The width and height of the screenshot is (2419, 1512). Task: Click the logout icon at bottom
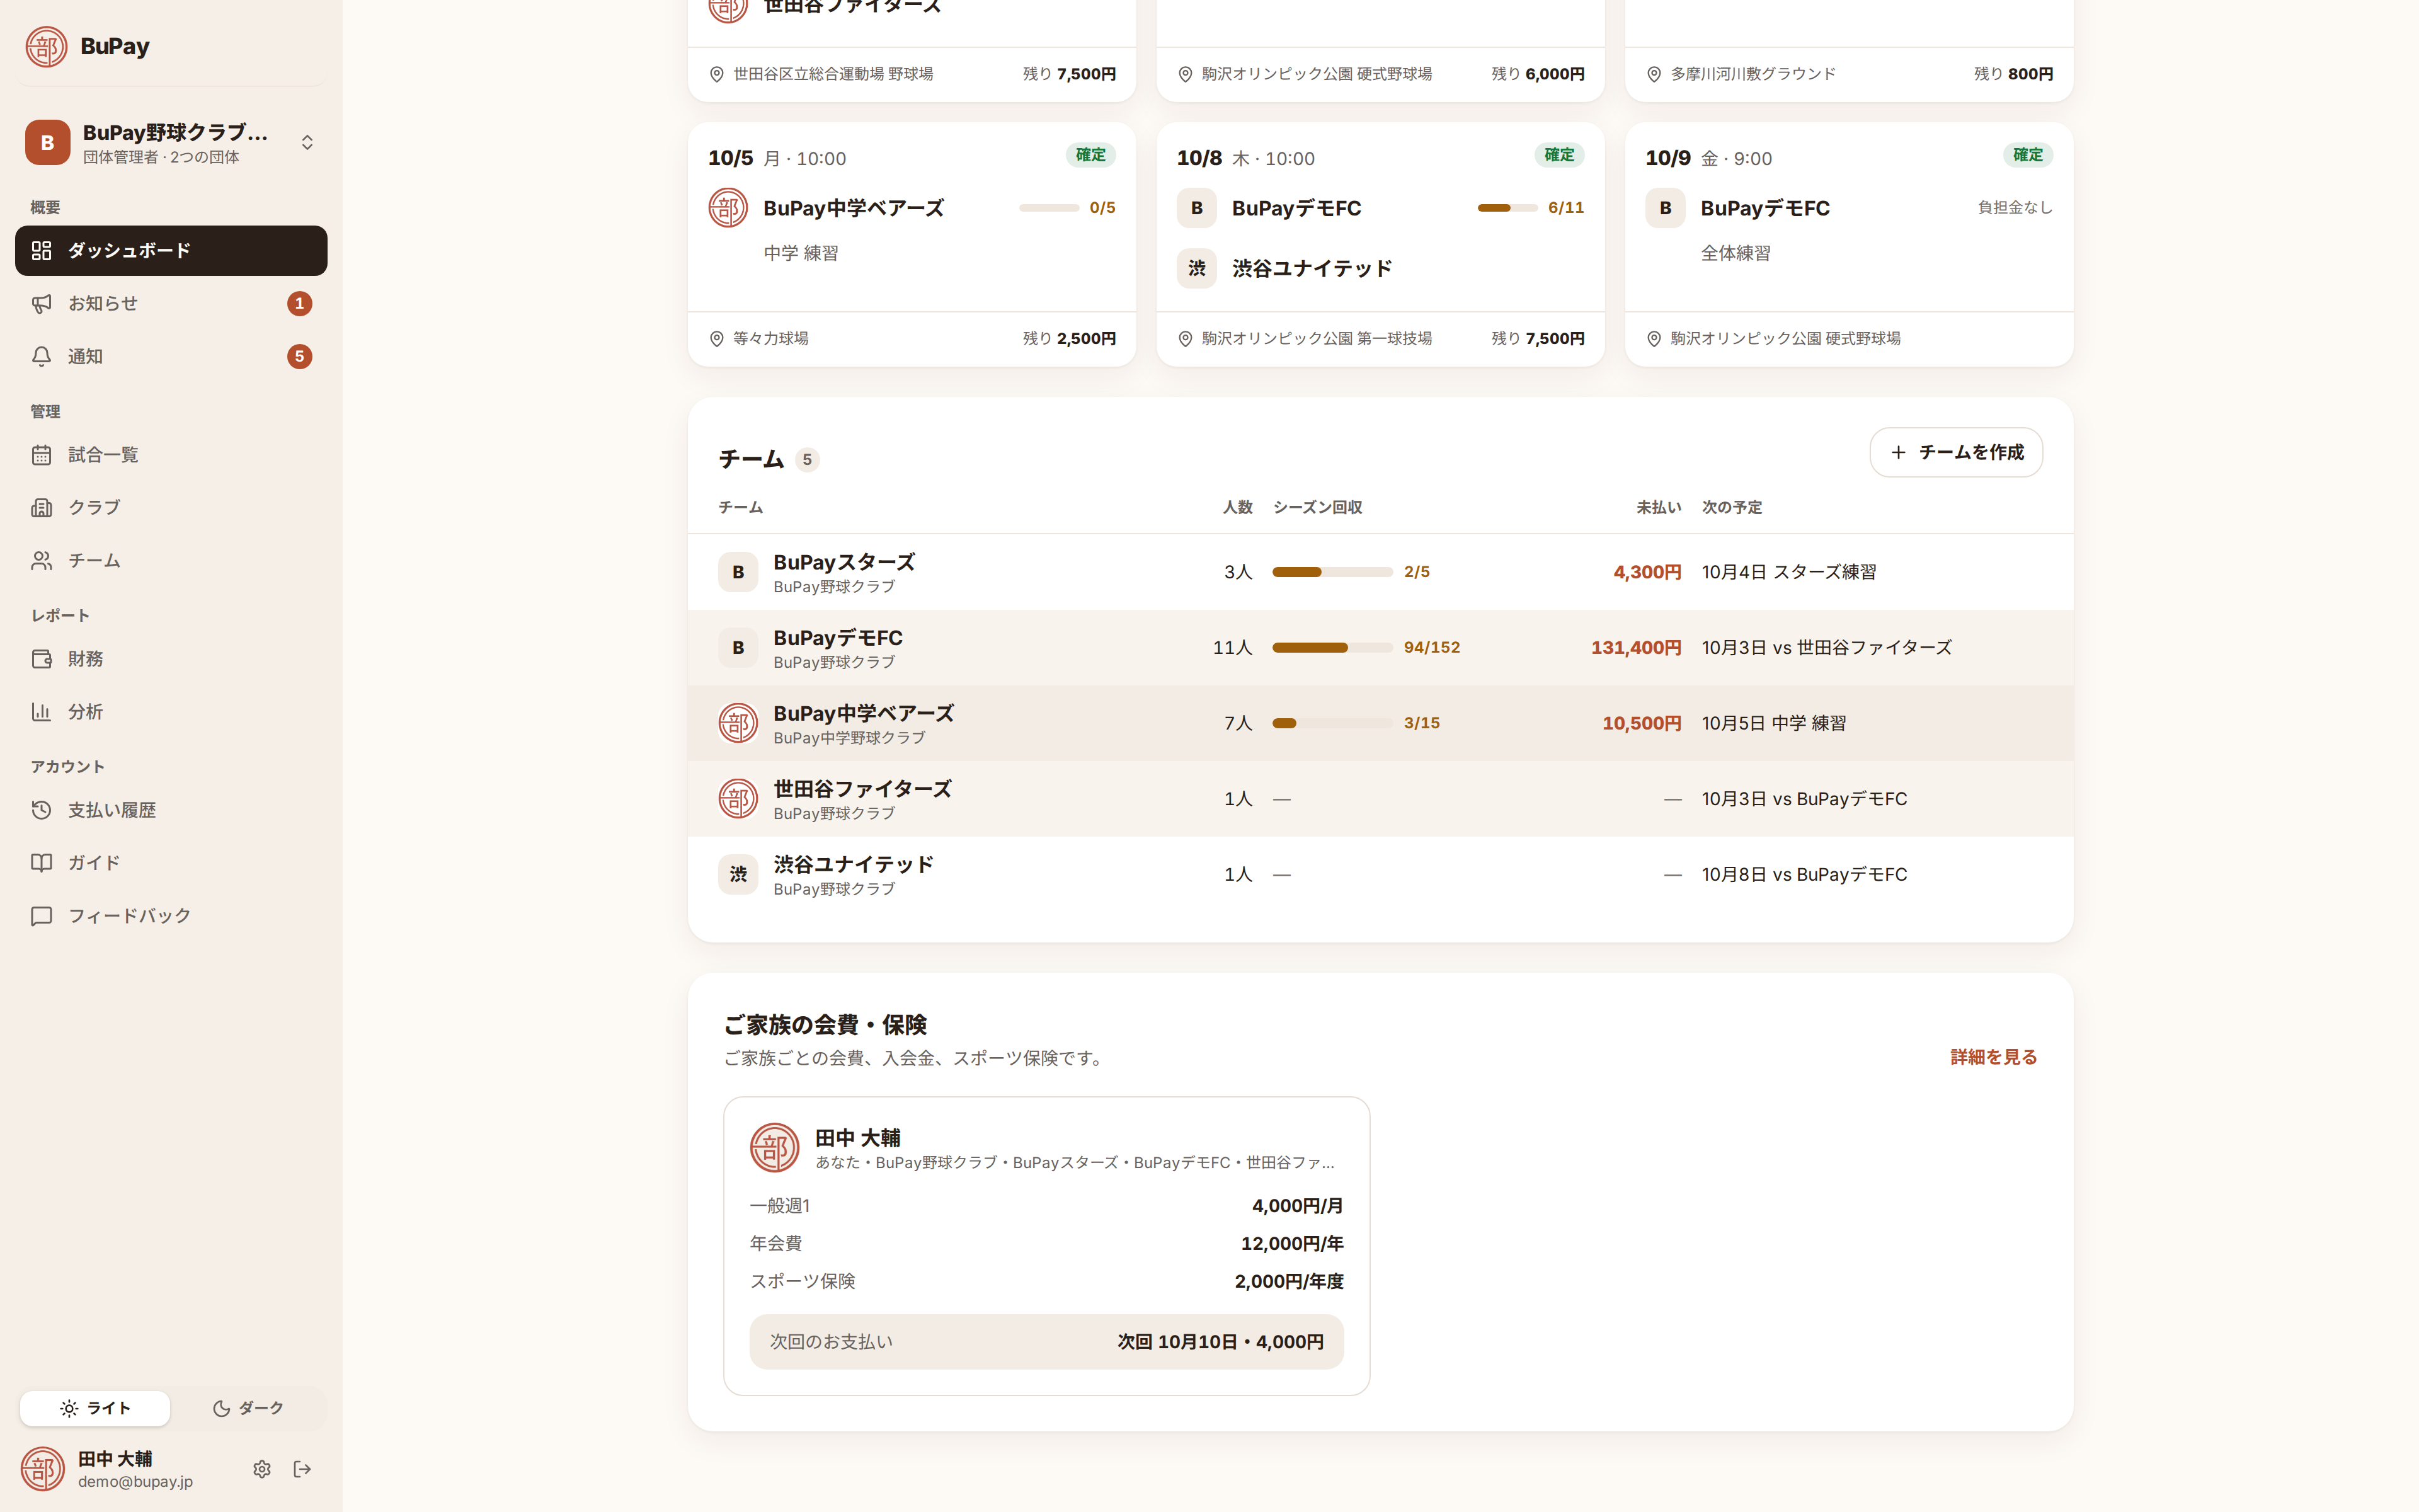point(302,1468)
